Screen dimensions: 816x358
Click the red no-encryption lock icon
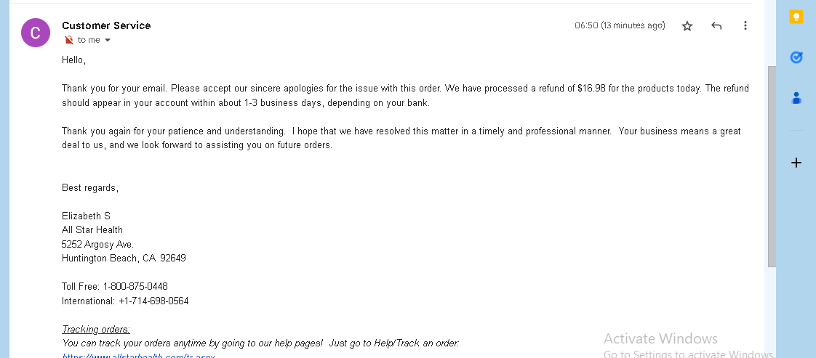tap(68, 40)
